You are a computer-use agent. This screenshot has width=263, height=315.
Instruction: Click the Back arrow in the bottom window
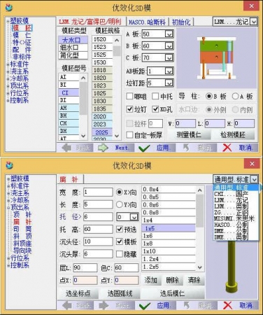click(x=67, y=305)
